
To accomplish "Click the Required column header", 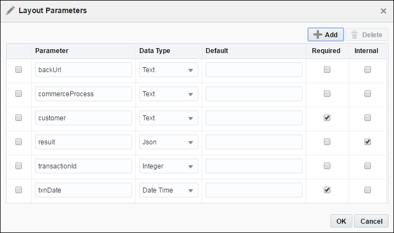I will pos(326,51).
